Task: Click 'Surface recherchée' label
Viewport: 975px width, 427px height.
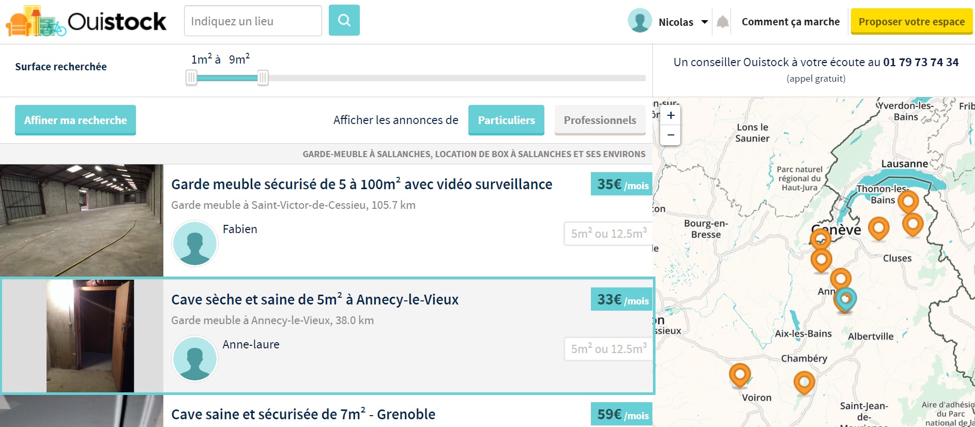Action: click(x=61, y=67)
